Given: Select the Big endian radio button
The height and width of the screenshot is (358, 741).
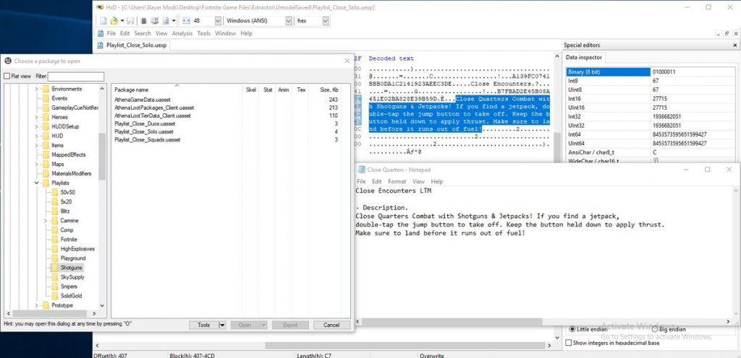Looking at the screenshot, I should tap(655, 329).
